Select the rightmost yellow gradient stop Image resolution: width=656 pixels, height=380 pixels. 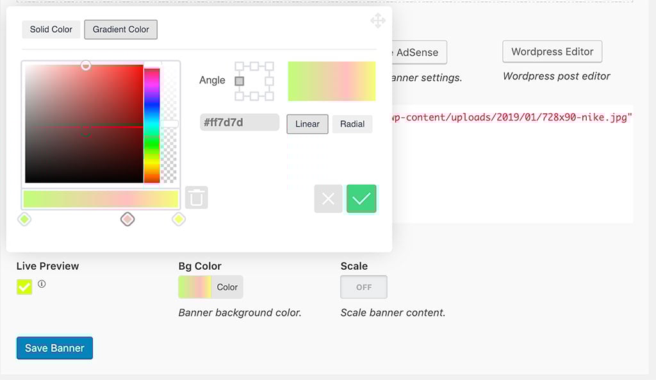point(179,220)
